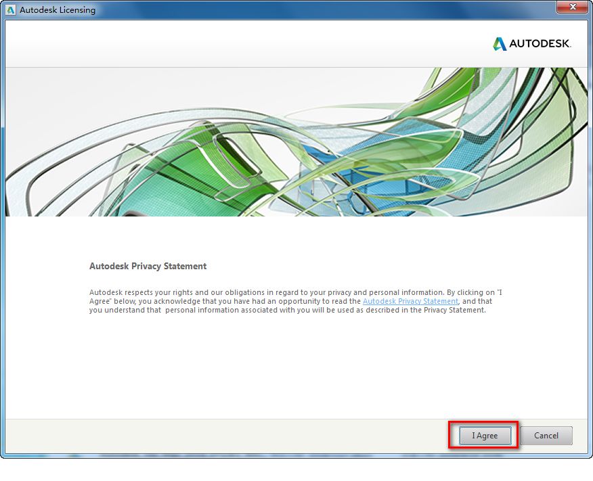The height and width of the screenshot is (481, 593).
Task: Click the empty footer bar left of I Agree
Action: [x=223, y=436]
